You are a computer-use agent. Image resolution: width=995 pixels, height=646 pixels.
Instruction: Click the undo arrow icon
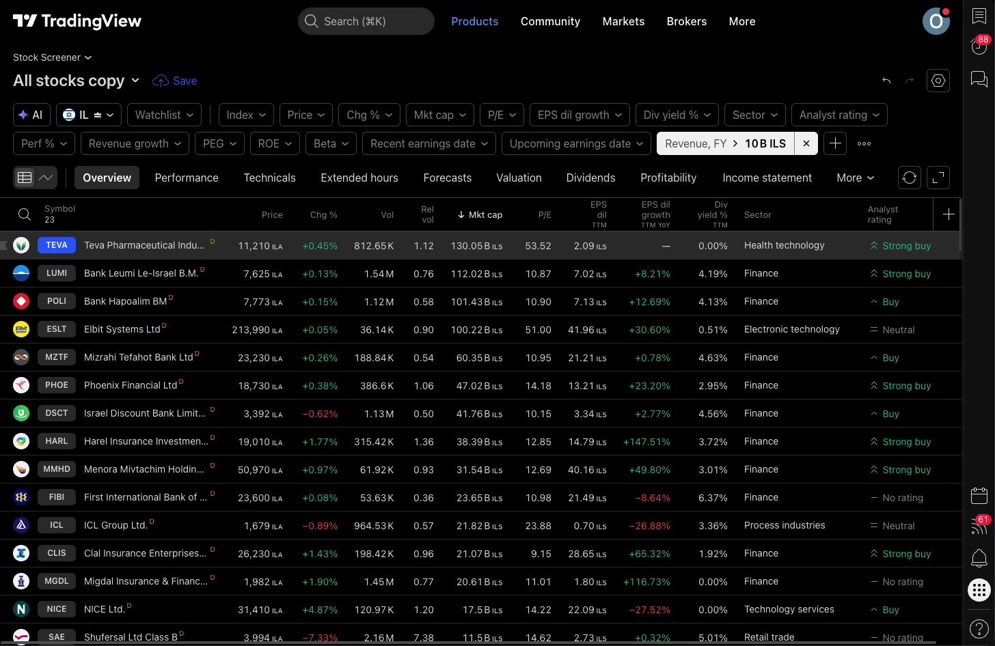click(x=886, y=81)
